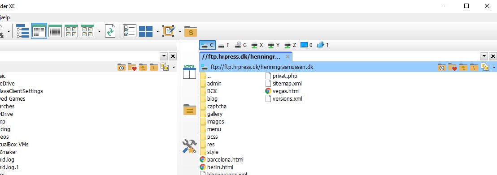
Task: Click the refresh/sync document icon
Action: pos(110,31)
